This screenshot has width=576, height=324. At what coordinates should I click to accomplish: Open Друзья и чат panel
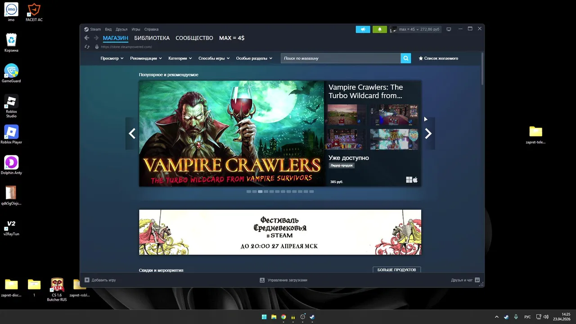click(x=462, y=280)
